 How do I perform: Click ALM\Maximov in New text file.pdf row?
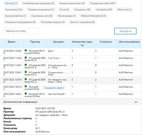click(126, 94)
